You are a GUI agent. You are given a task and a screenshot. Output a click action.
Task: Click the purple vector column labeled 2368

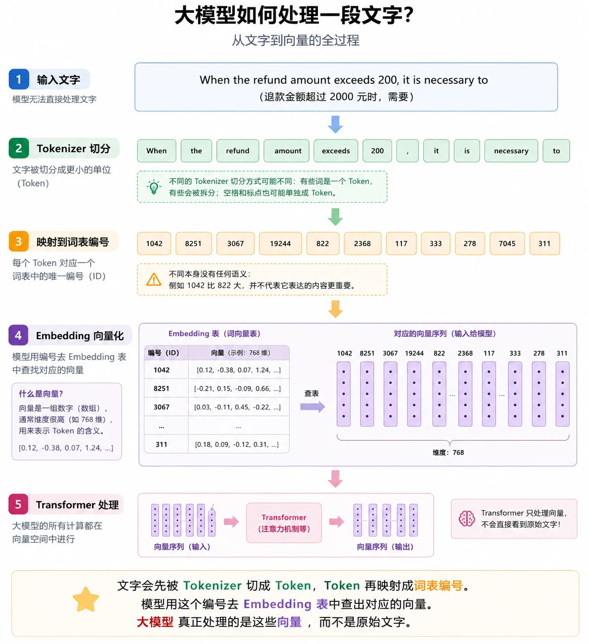(x=465, y=394)
